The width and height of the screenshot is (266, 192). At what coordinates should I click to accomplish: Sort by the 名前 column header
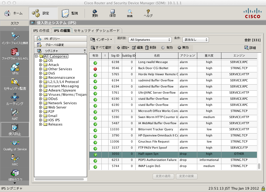coord(157,56)
